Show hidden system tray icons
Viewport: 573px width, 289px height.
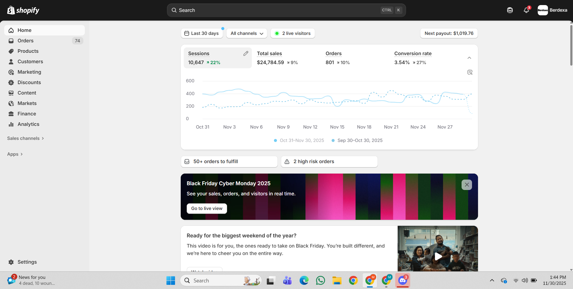coord(492,280)
